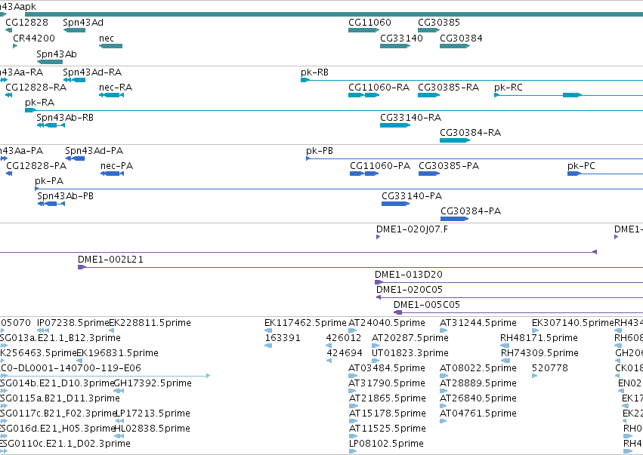Click the CR44200 gene label

[x=34, y=38]
